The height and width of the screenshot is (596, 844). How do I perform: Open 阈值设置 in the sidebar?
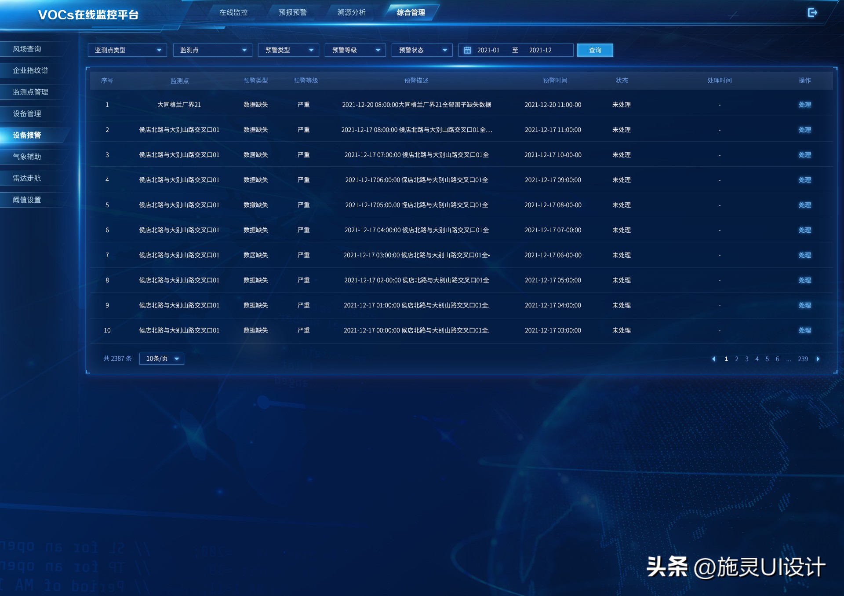pyautogui.click(x=27, y=200)
